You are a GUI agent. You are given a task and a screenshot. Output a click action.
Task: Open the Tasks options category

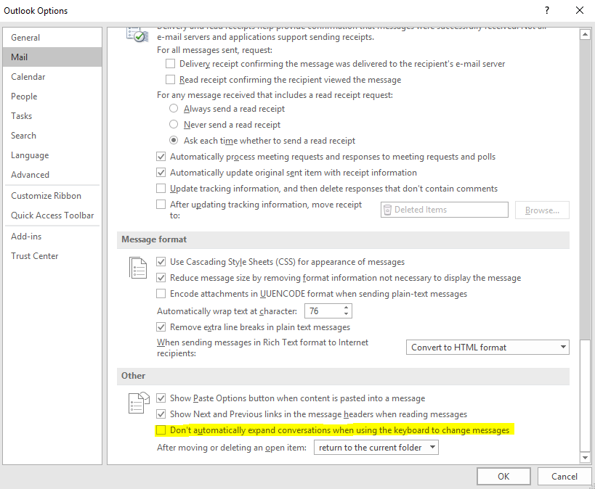point(52,116)
